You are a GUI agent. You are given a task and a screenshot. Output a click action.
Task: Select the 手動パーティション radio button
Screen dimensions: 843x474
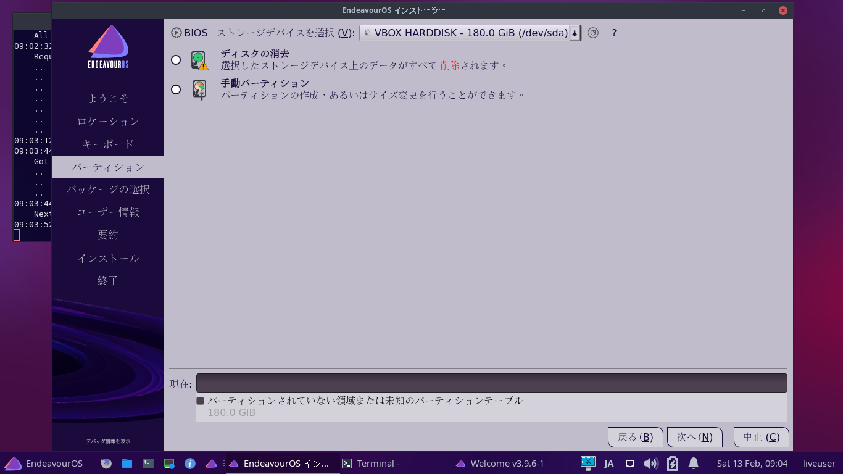(x=176, y=89)
